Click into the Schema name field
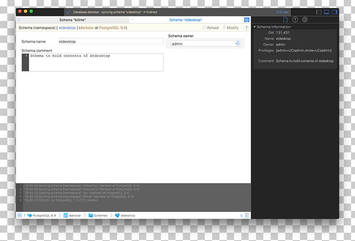355x241 pixels. click(x=111, y=41)
